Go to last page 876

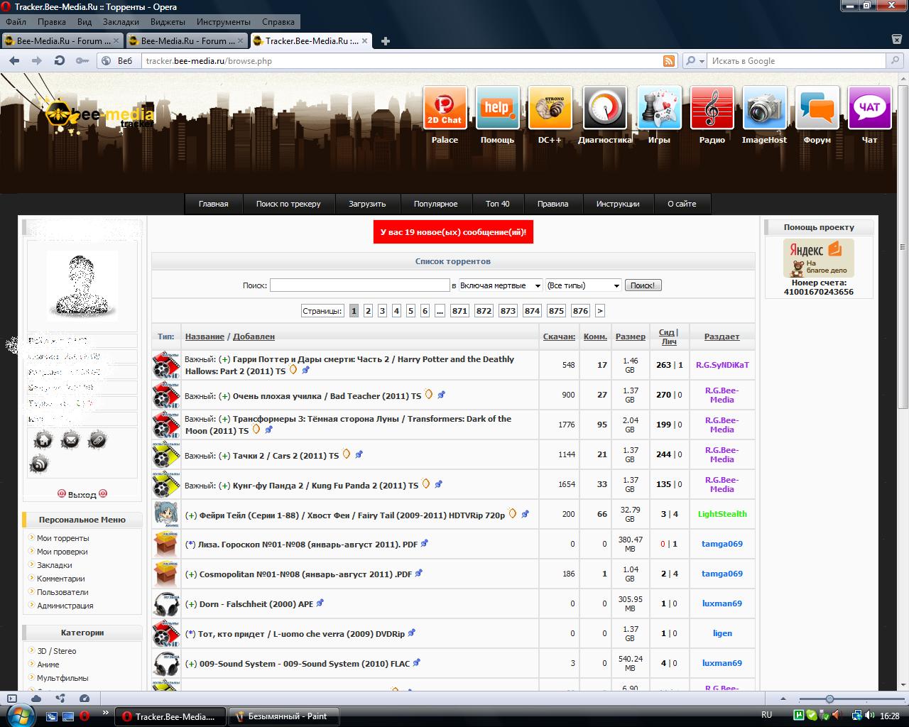point(580,311)
